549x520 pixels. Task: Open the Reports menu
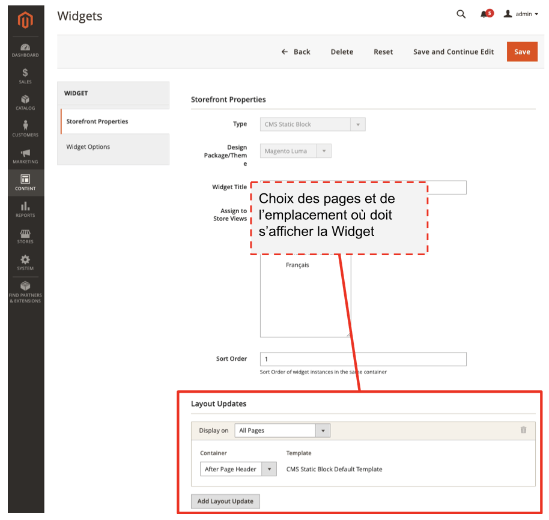tap(26, 210)
